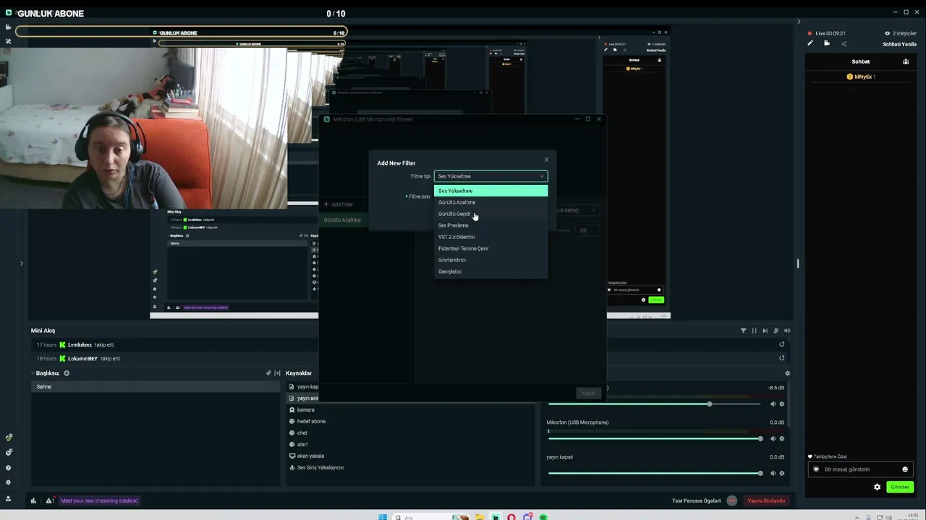
Task: Choose Gürültü Azaltma from the filter list
Action: 490,202
